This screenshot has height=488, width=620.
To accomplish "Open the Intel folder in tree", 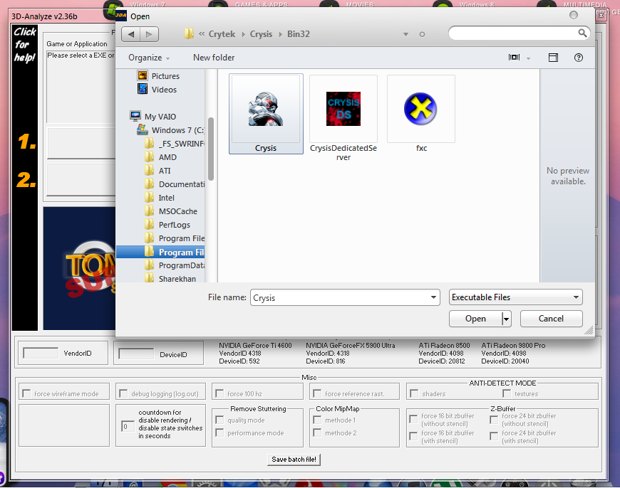I will (x=160, y=198).
